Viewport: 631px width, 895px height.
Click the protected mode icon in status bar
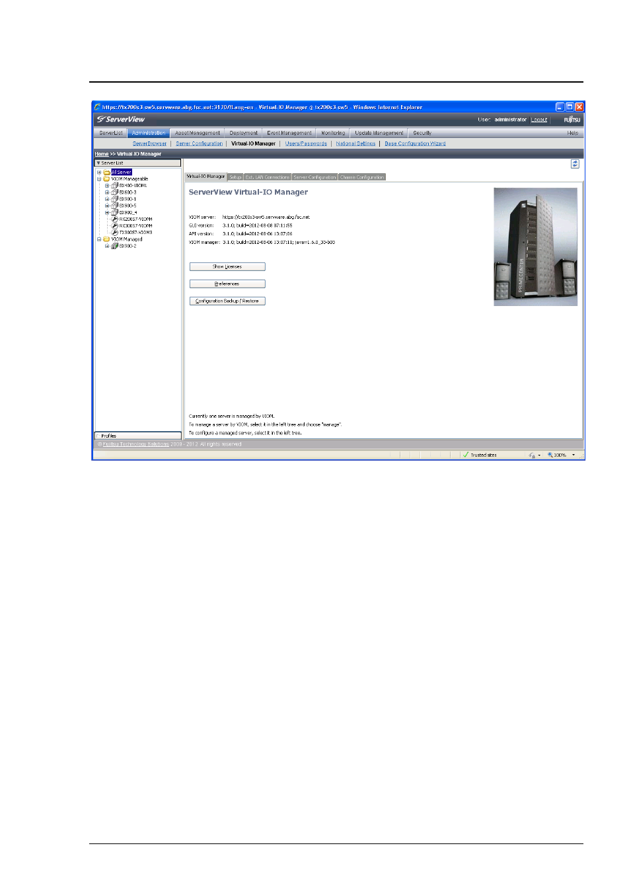[531, 455]
